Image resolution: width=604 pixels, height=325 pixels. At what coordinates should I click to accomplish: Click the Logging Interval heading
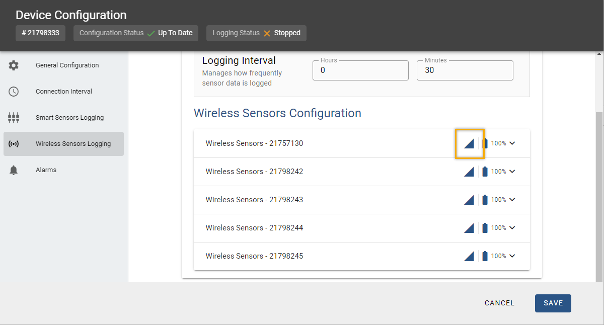click(x=239, y=61)
